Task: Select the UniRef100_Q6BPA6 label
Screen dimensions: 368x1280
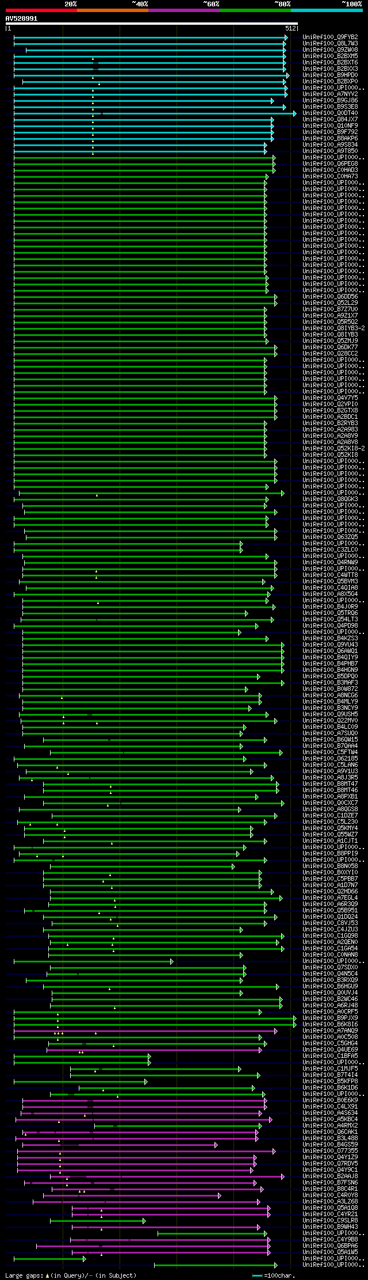Action: click(x=330, y=1246)
